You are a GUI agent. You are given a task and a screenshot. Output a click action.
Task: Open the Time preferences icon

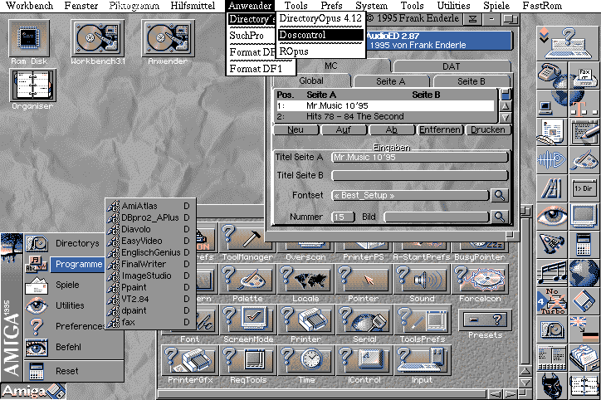305,360
